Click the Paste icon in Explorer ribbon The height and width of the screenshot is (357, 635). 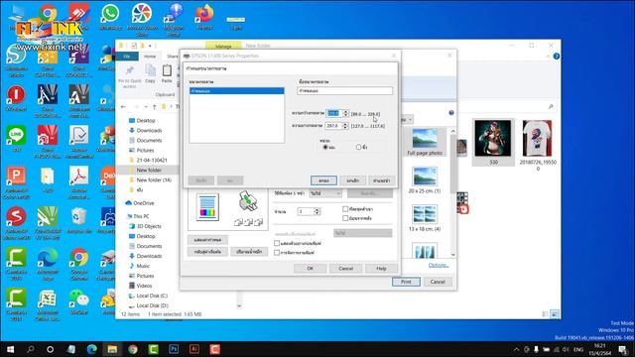167,73
